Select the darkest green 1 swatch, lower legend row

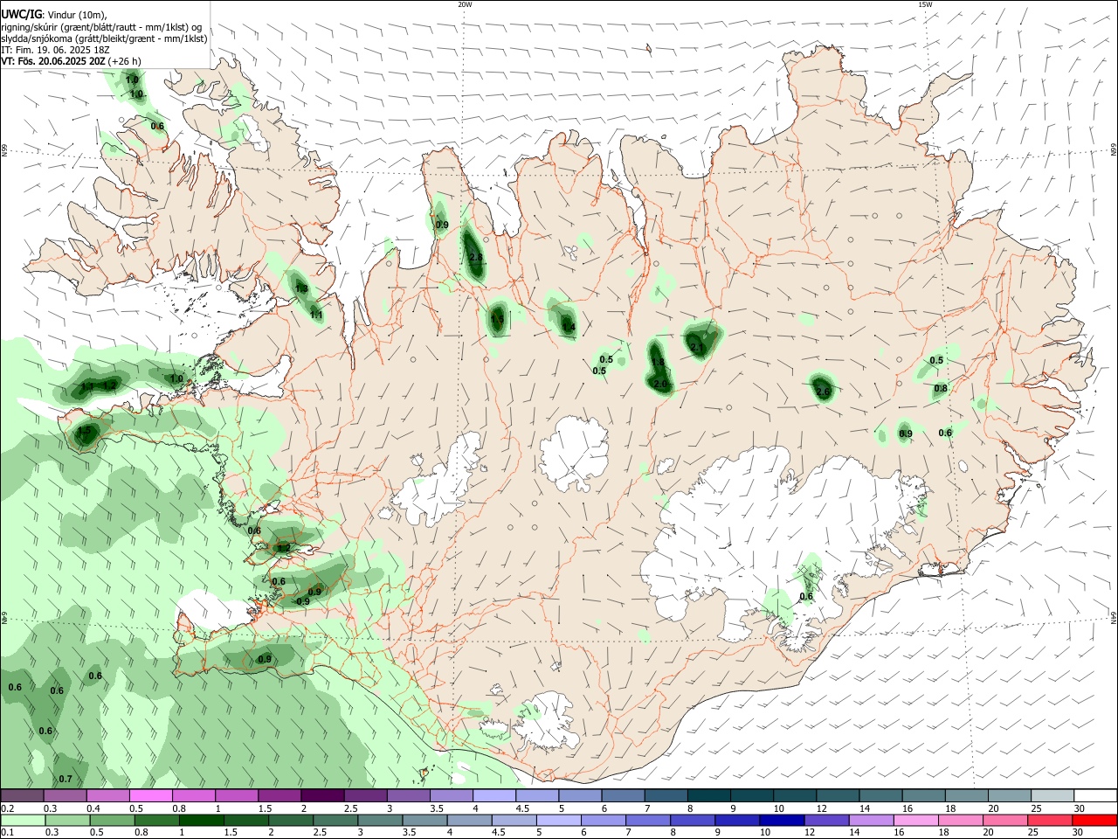tap(201, 820)
